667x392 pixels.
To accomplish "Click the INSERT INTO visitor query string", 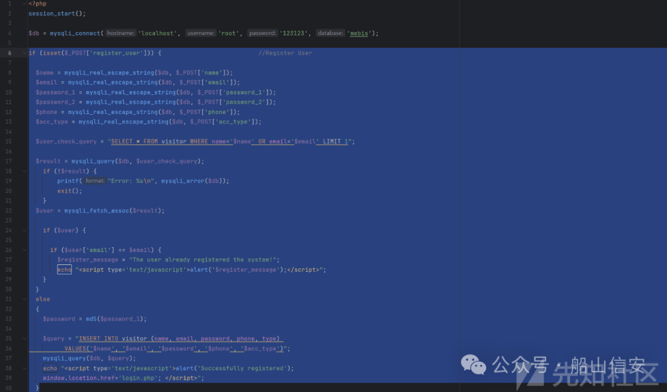I will click(179, 339).
